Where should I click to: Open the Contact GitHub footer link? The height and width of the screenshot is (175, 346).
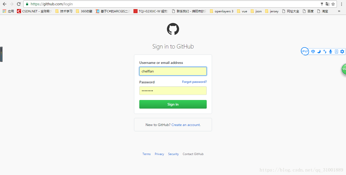click(x=193, y=154)
